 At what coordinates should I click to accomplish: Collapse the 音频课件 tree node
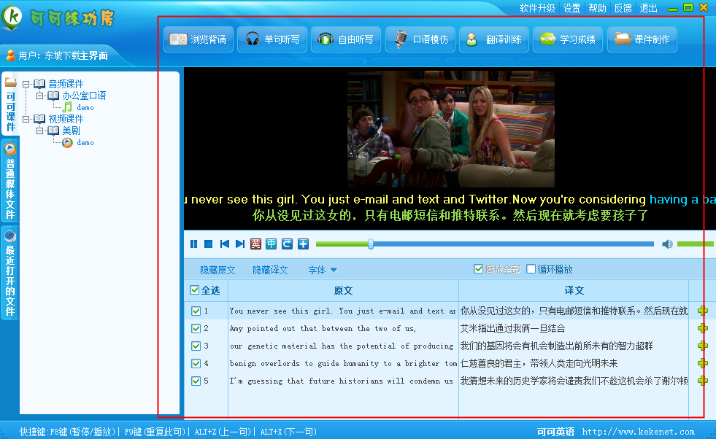(26, 84)
